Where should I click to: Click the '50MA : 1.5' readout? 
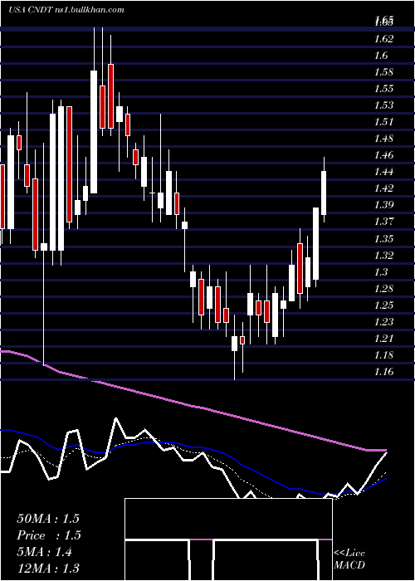(x=48, y=519)
